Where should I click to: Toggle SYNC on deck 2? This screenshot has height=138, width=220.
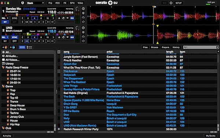pyautogui.click(x=15, y=37)
